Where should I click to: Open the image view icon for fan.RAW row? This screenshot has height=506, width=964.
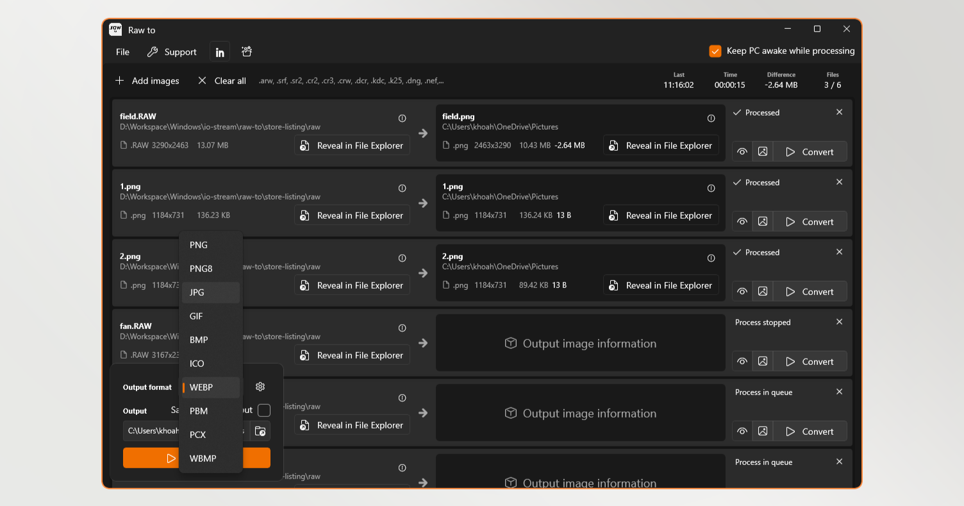pos(762,362)
